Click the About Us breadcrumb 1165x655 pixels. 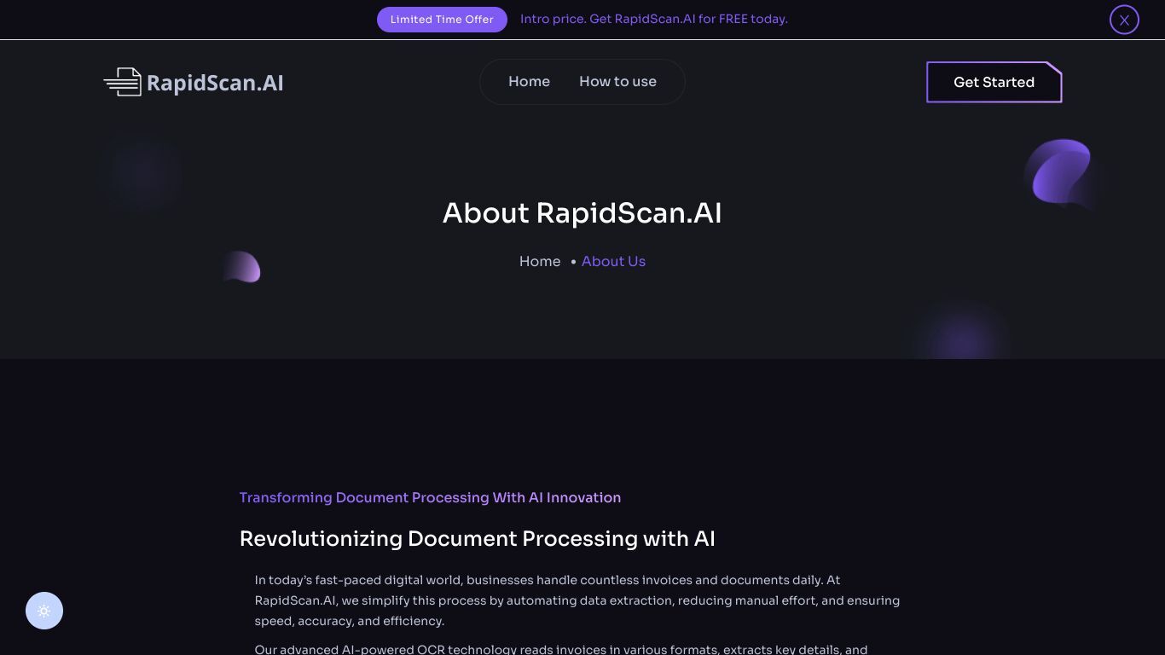click(613, 261)
